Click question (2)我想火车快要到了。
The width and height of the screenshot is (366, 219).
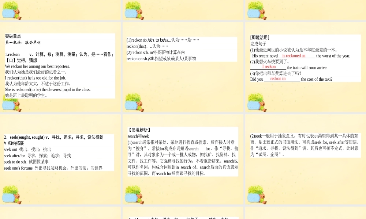[x=270, y=62]
